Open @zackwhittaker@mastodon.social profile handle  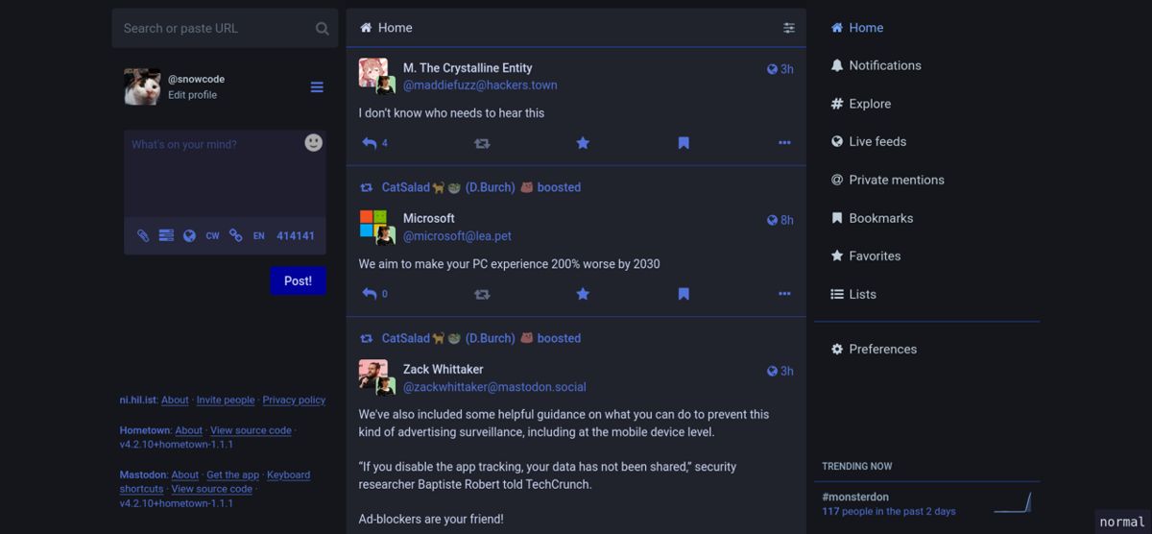click(494, 387)
